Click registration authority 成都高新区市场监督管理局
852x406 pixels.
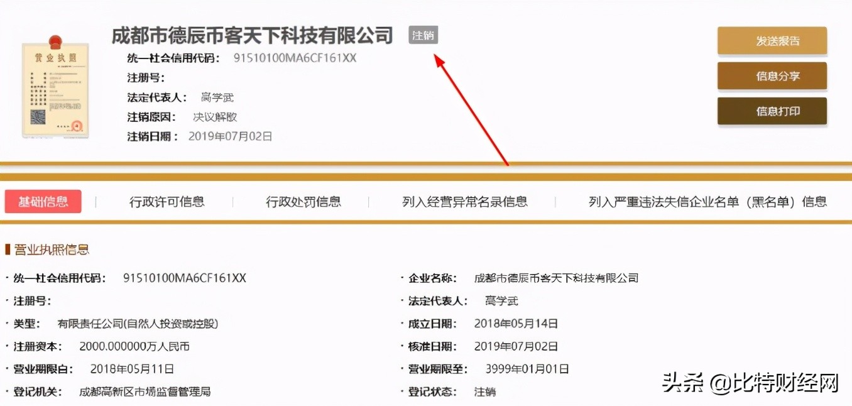[x=145, y=392]
